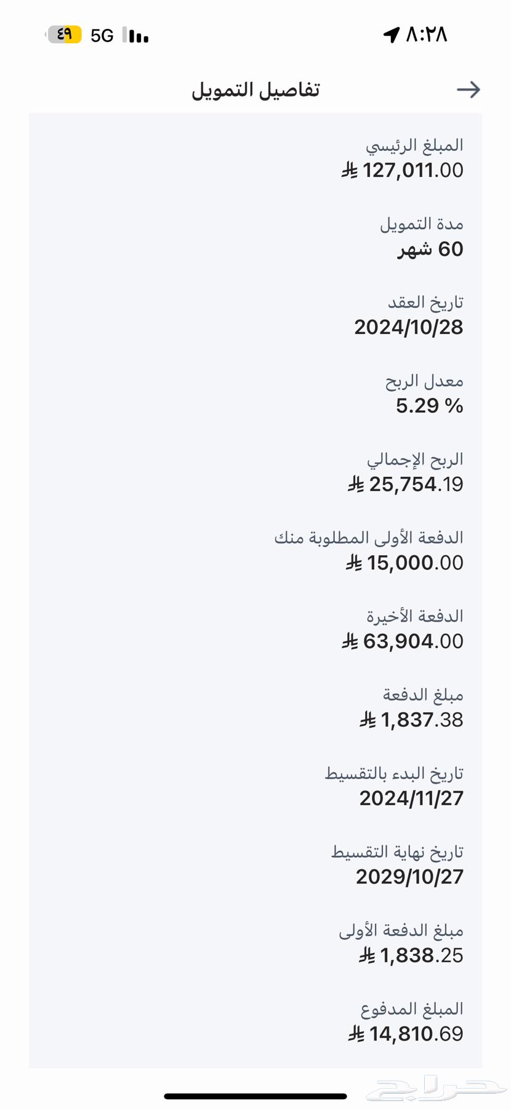Select the 60 شهر financing duration value

(430, 249)
